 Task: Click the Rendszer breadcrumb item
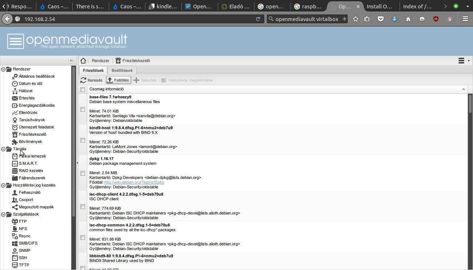(101, 61)
